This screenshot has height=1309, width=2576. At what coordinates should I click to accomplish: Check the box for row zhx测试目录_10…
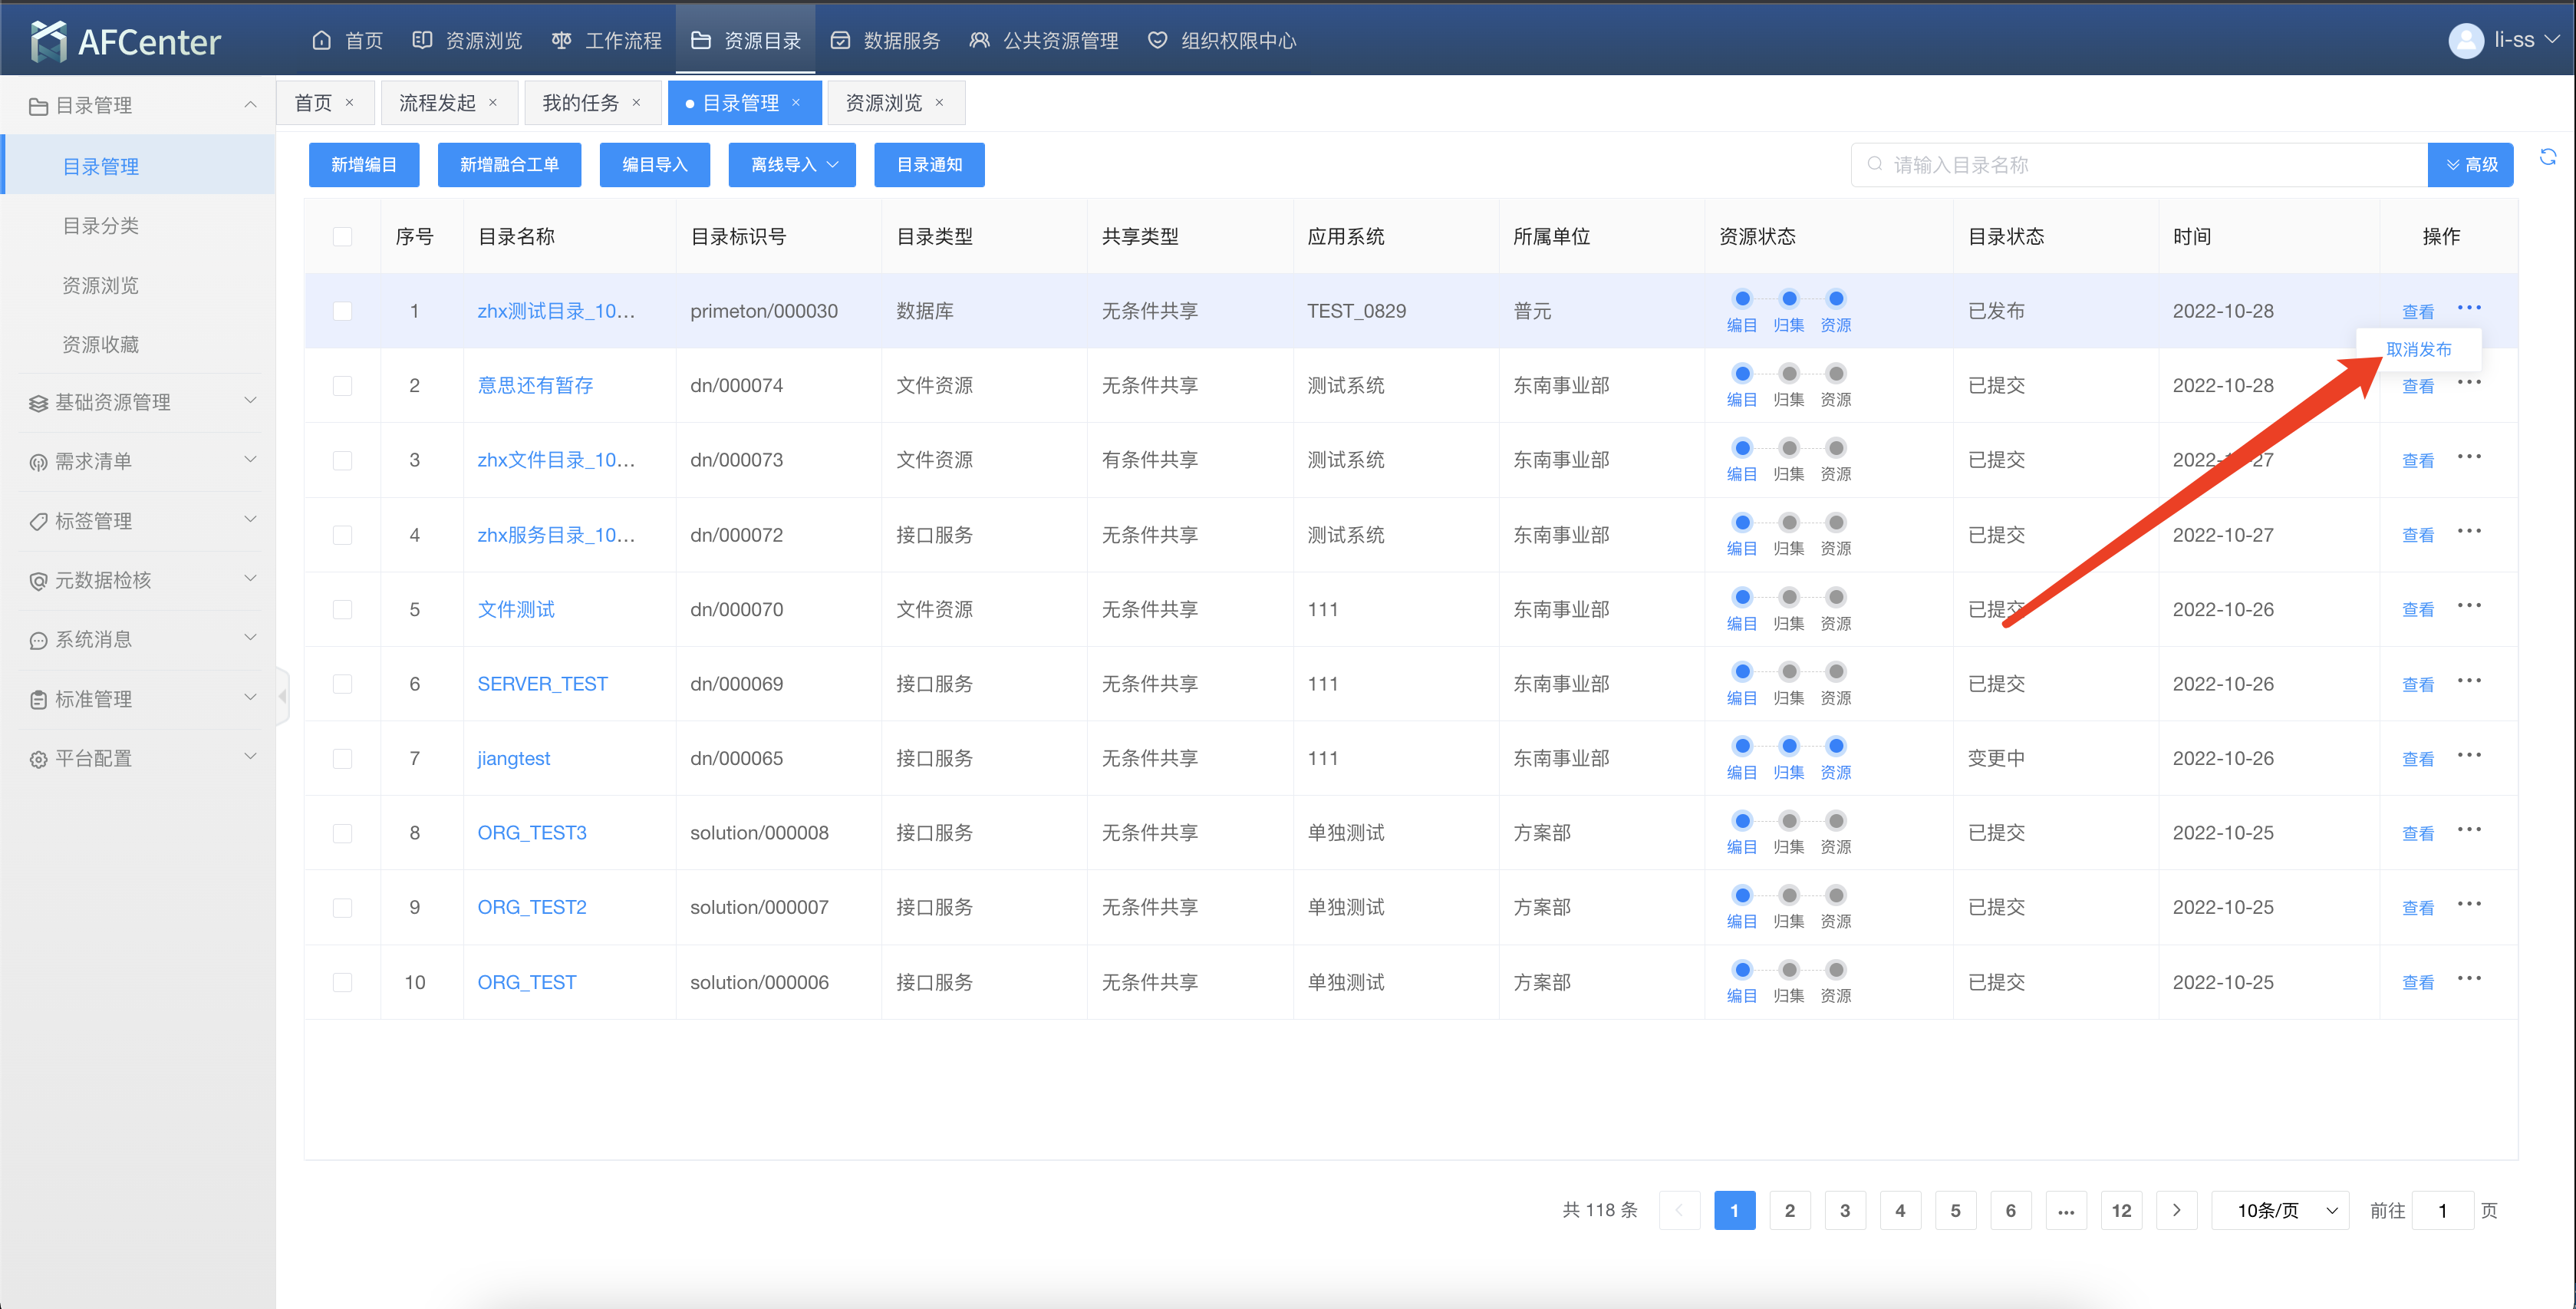342,311
